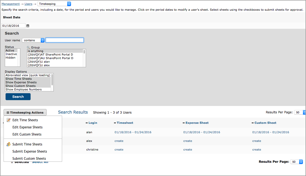Click the Select All link
Screen dimensions: 306x176
(40, 162)
